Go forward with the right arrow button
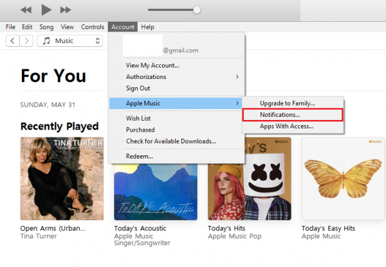The height and width of the screenshot is (267, 386). point(26,40)
